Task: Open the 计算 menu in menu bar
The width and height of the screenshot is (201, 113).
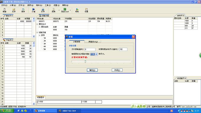Action: (x=13, y=5)
